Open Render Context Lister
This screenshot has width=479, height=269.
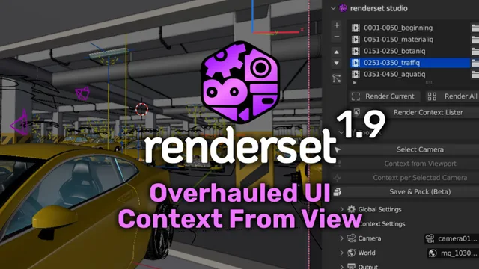(x=428, y=112)
